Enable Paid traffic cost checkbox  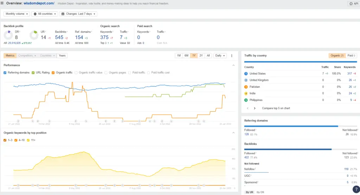(149, 73)
